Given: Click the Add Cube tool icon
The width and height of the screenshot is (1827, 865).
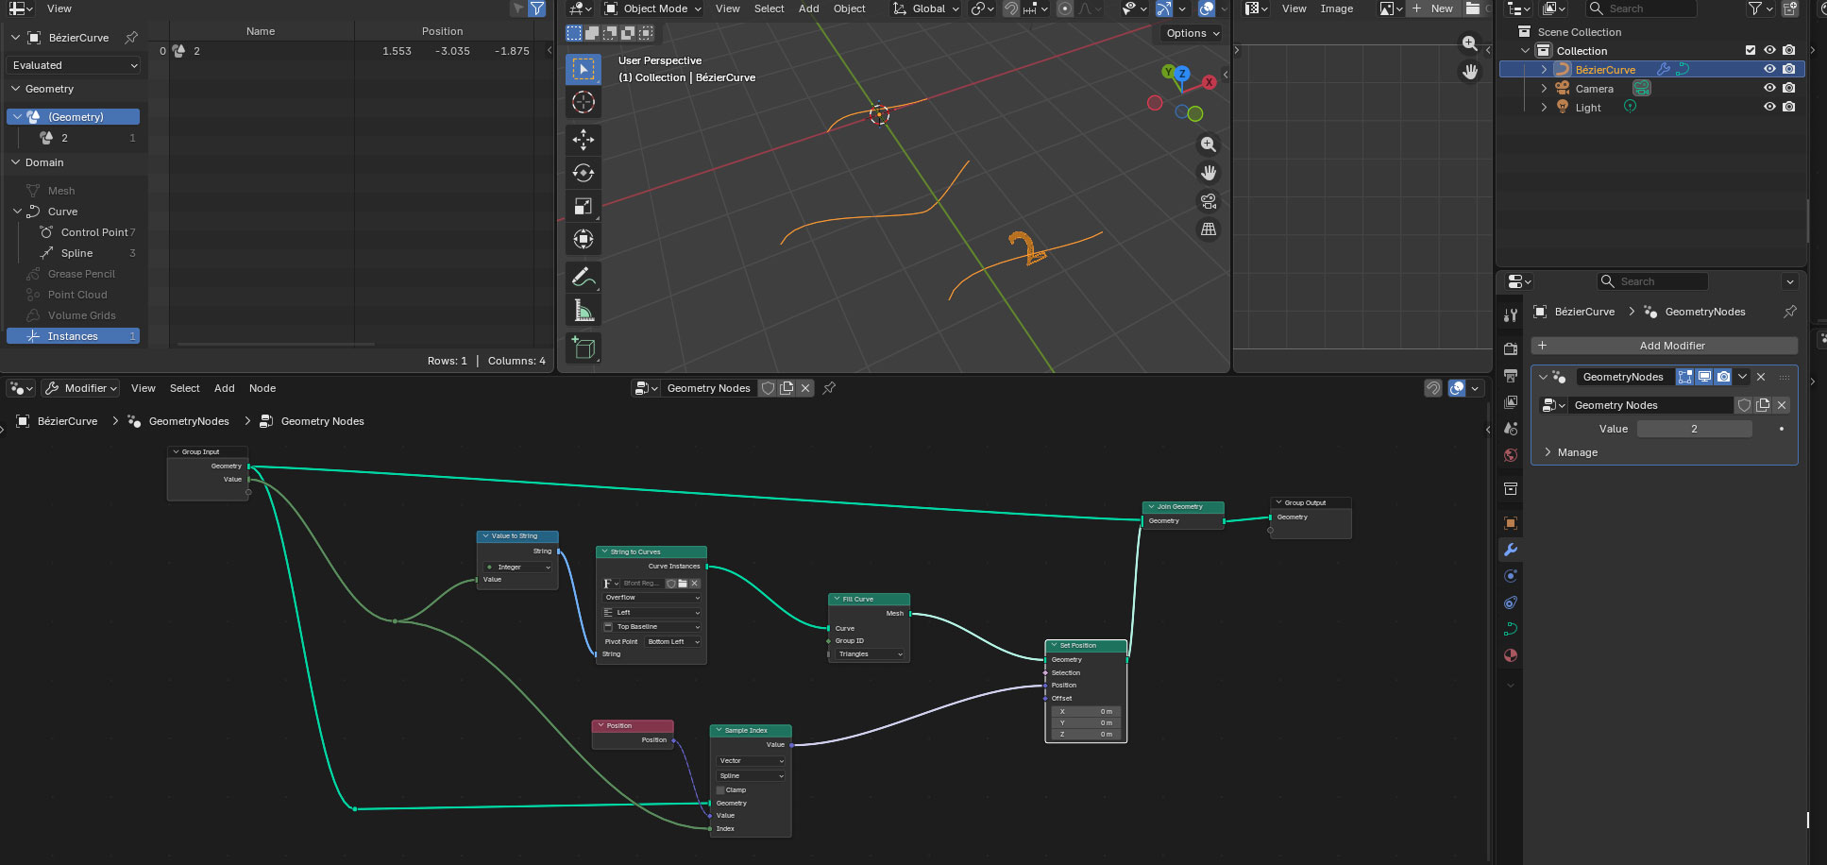Looking at the screenshot, I should (584, 348).
